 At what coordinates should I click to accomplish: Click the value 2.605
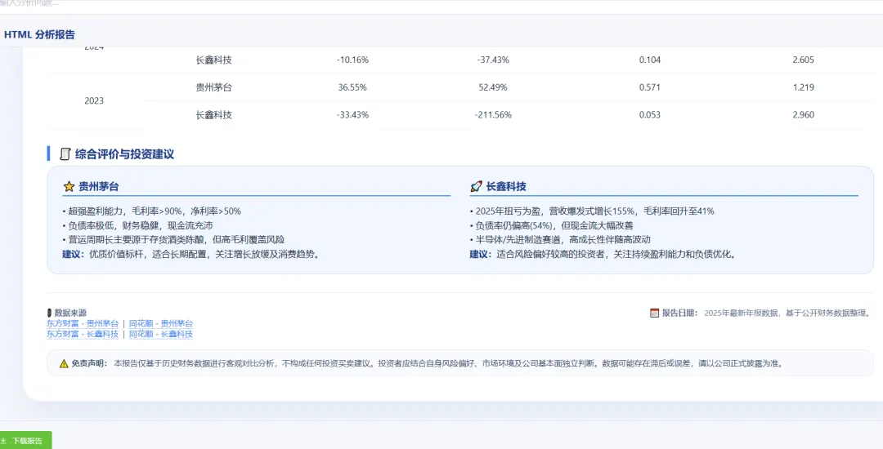803,60
